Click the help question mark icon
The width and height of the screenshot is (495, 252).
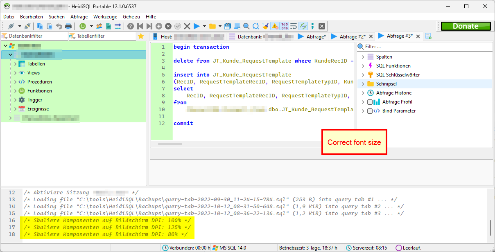pyautogui.click(x=130, y=26)
